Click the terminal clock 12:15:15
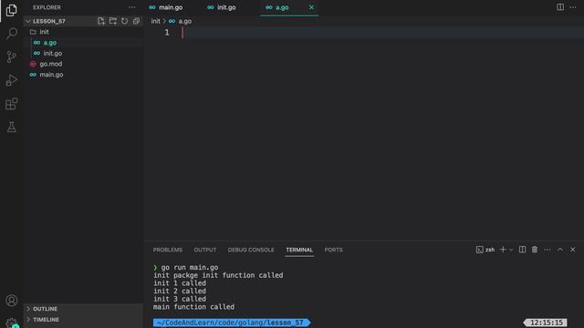Image resolution: width=584 pixels, height=328 pixels. point(546,323)
